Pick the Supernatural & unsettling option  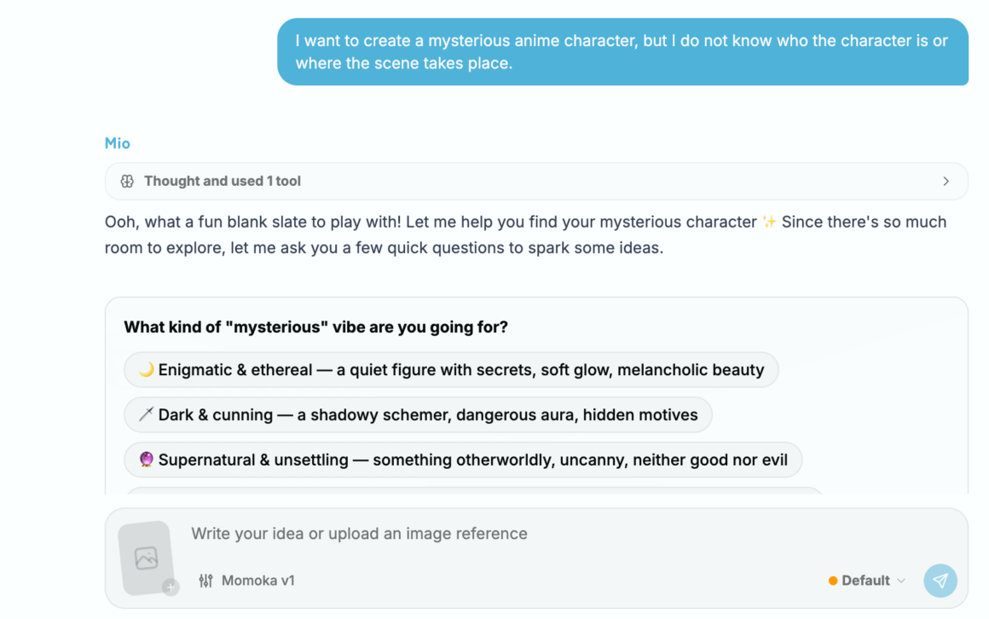click(463, 460)
